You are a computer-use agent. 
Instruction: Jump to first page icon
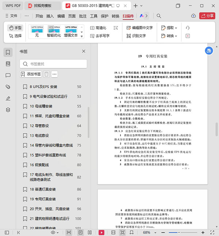point(19,233)
